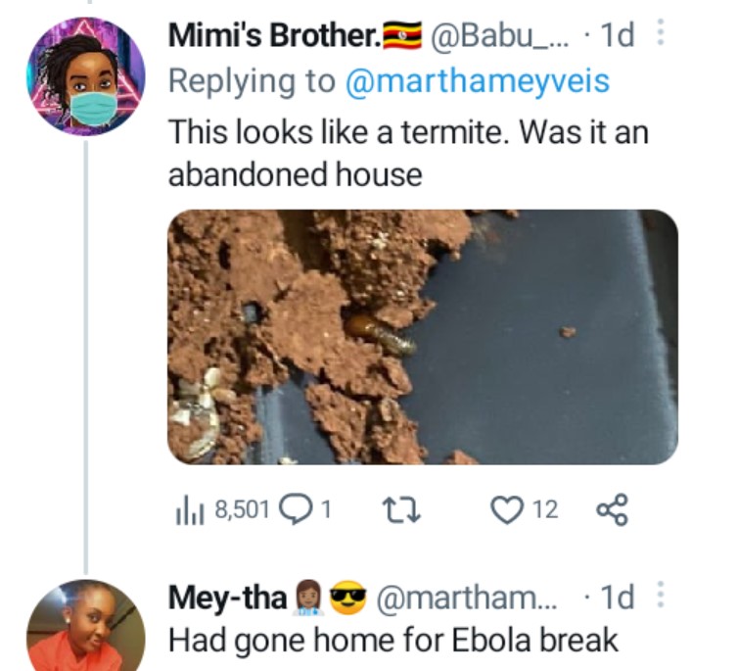Image resolution: width=738 pixels, height=671 pixels.
Task: Click the reply speech bubble icon
Action: pos(297,508)
